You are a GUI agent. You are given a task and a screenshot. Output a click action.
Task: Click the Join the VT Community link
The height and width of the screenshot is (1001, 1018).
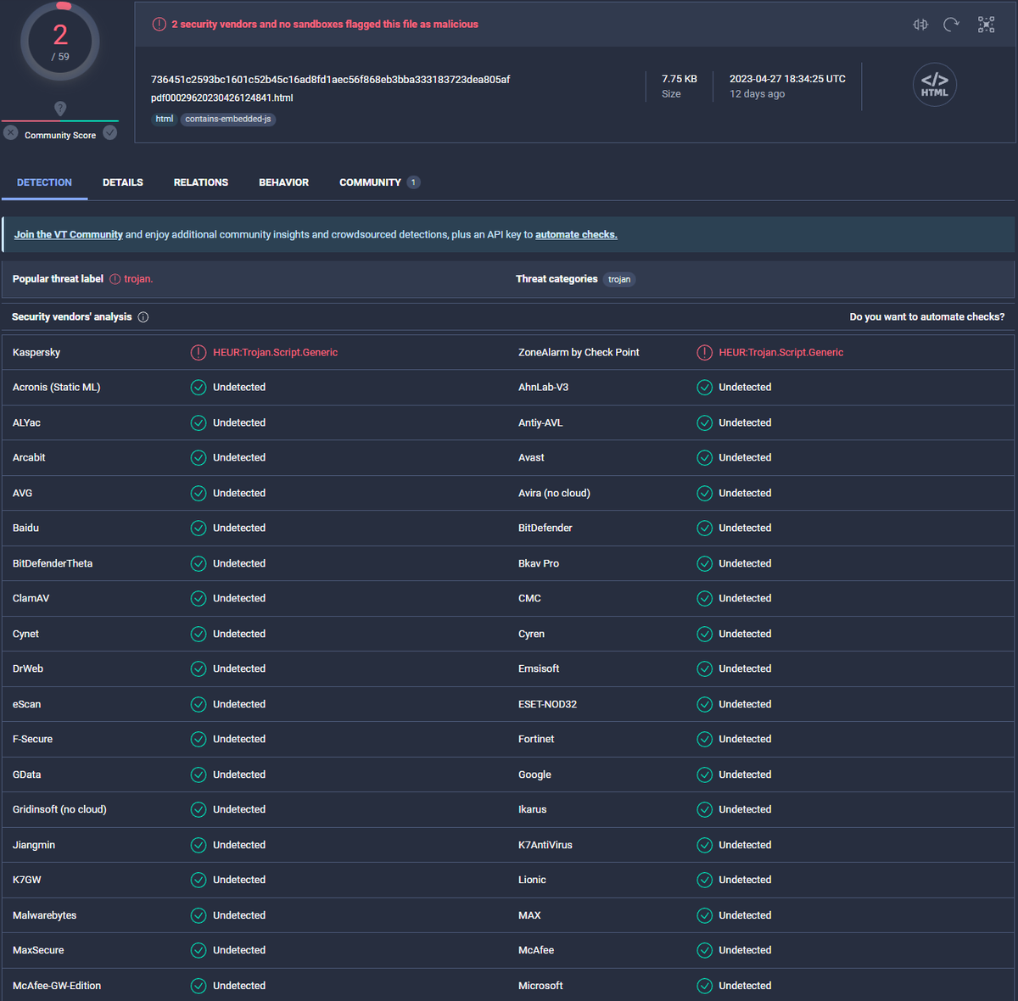point(69,235)
